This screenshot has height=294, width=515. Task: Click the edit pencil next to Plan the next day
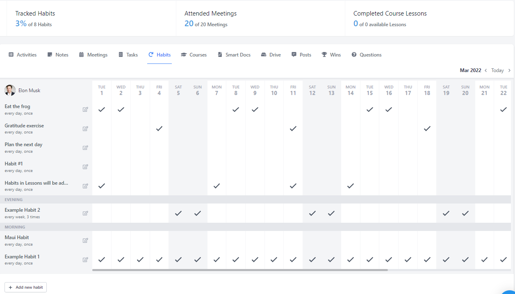(x=85, y=147)
